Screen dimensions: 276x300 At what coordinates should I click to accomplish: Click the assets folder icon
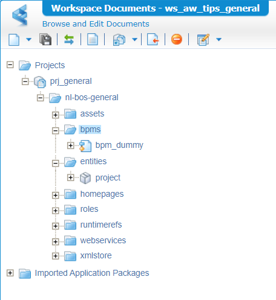tap(70, 114)
